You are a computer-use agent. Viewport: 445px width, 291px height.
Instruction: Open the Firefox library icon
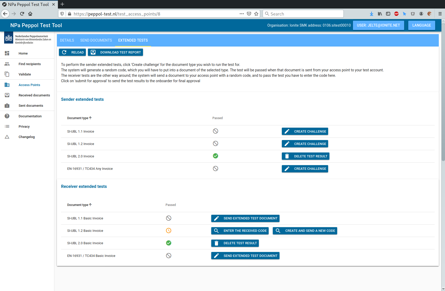[380, 14]
